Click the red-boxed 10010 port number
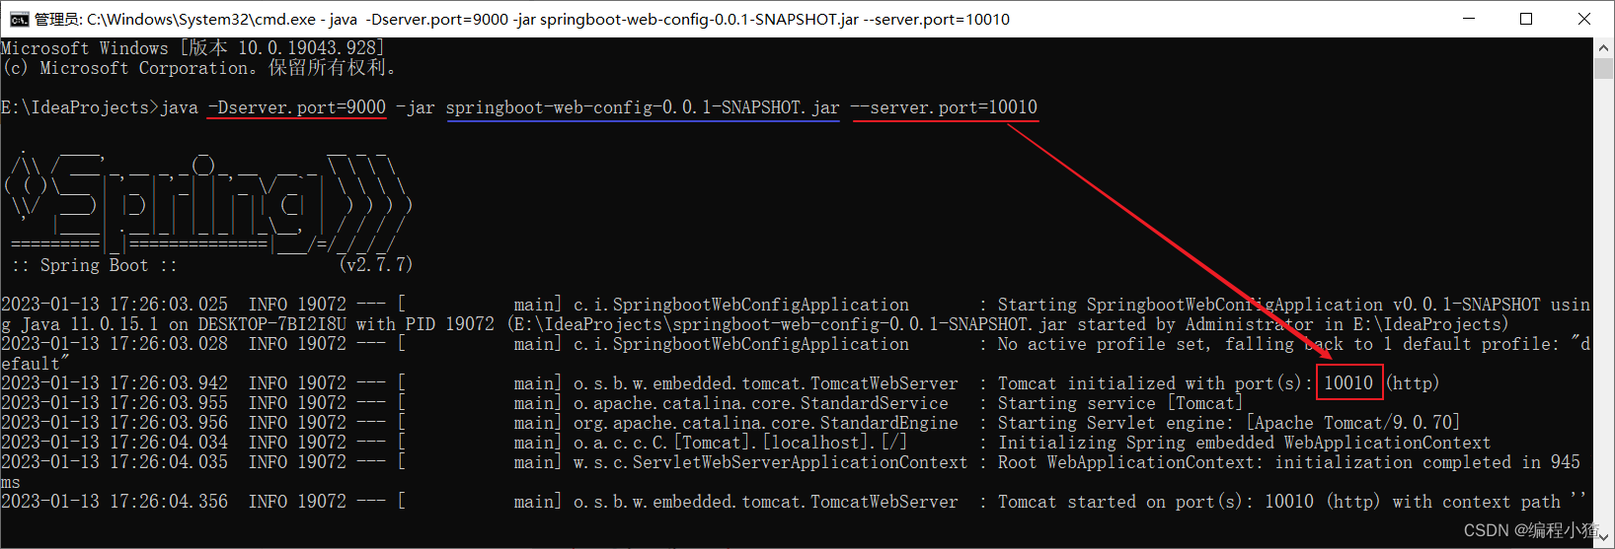The image size is (1615, 549). 1348,383
